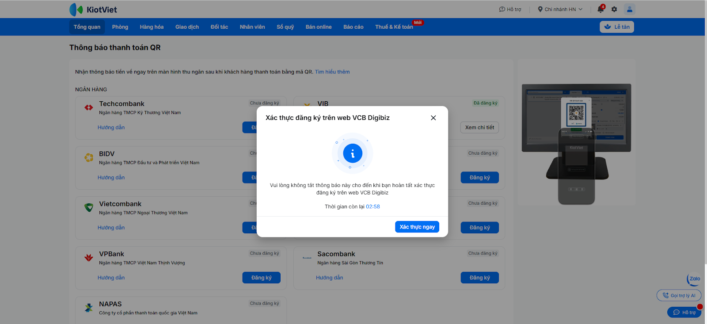707x324 pixels.
Task: Open the settings gear
Action: coord(614,9)
